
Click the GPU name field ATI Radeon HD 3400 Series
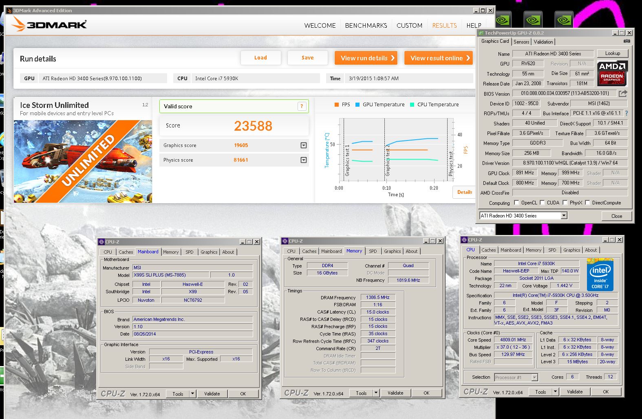click(553, 54)
